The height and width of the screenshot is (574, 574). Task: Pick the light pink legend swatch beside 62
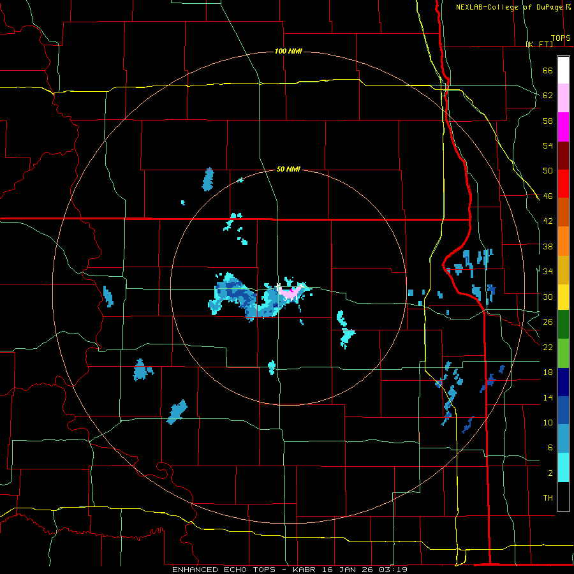click(563, 98)
